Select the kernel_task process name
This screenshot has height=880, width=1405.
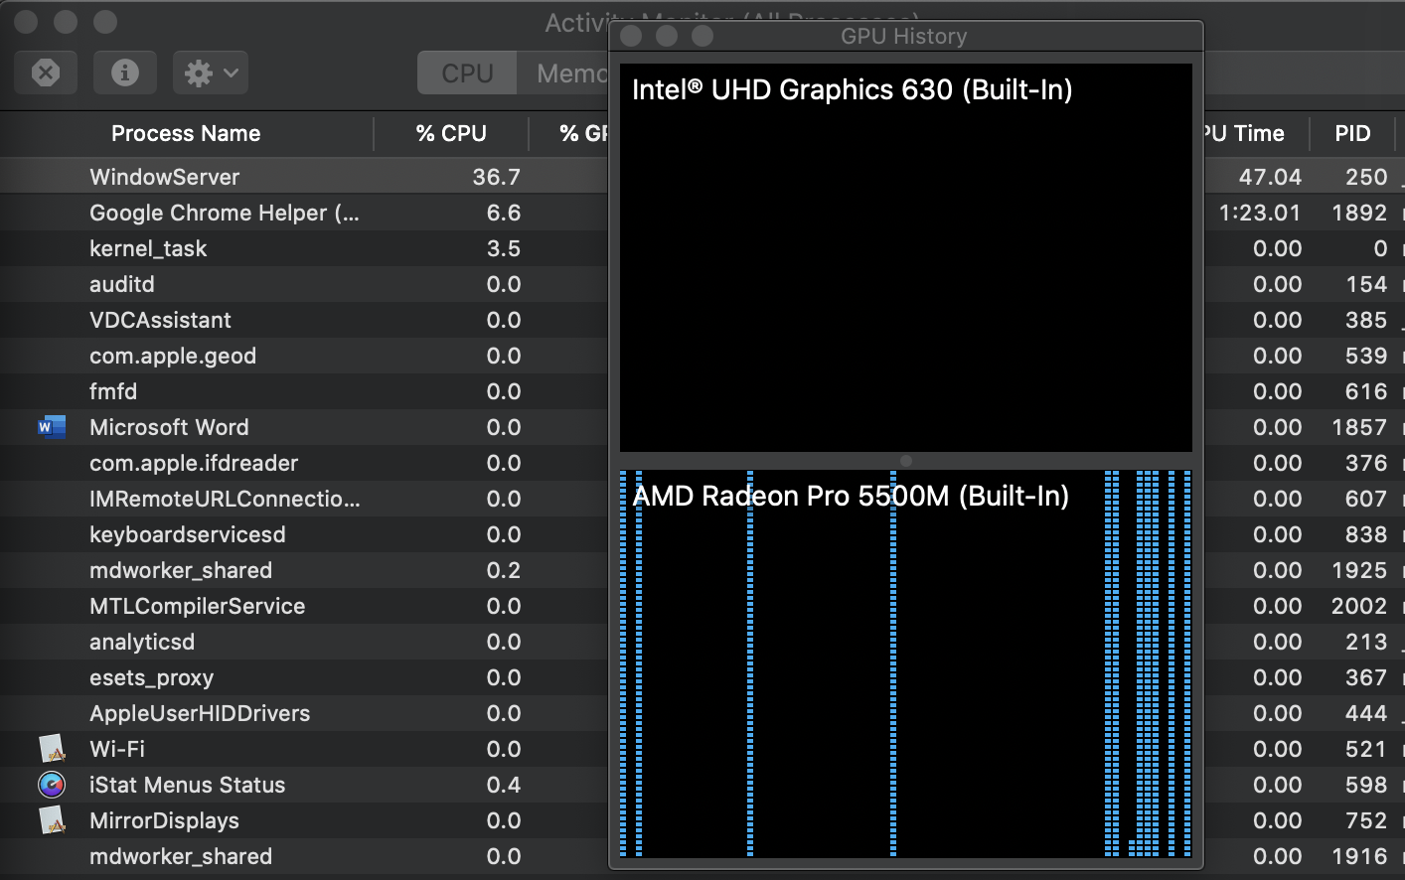click(148, 248)
